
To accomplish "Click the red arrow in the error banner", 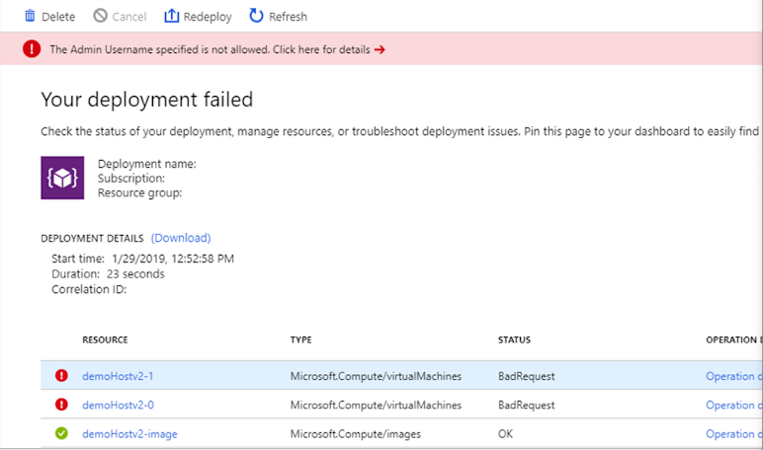I will pyautogui.click(x=380, y=49).
